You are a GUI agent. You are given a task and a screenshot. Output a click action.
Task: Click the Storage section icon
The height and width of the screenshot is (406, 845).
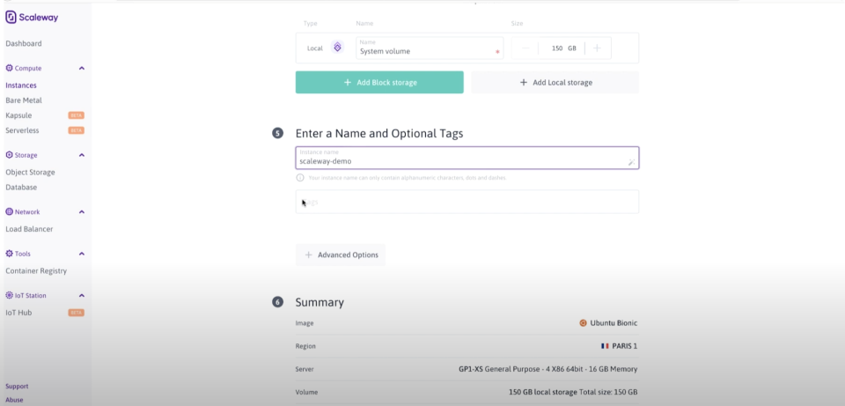[x=9, y=155]
